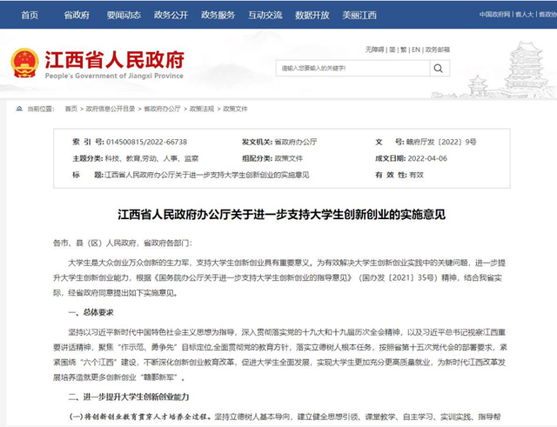The image size is (557, 427).
Task: Open the 政务公开 navigation menu
Action: pyautogui.click(x=171, y=15)
